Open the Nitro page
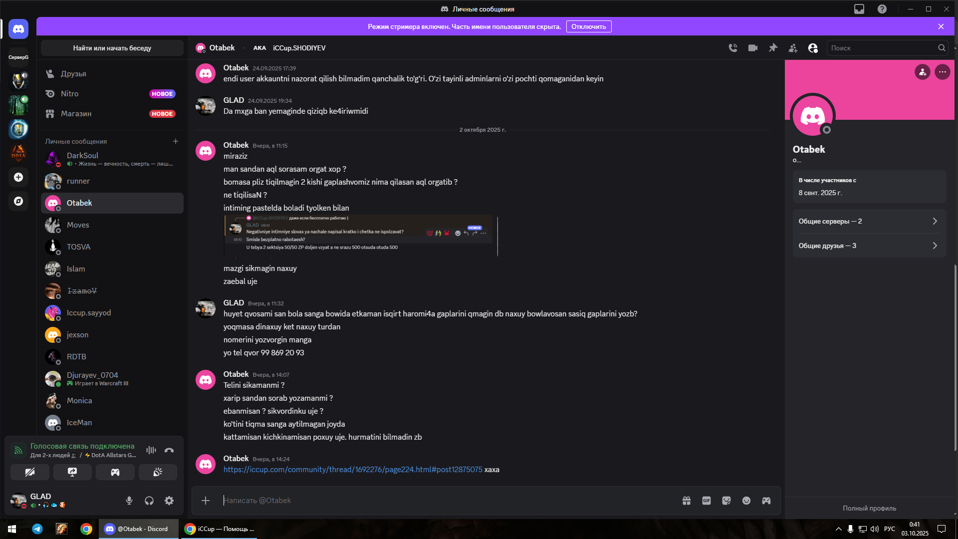 tap(70, 94)
